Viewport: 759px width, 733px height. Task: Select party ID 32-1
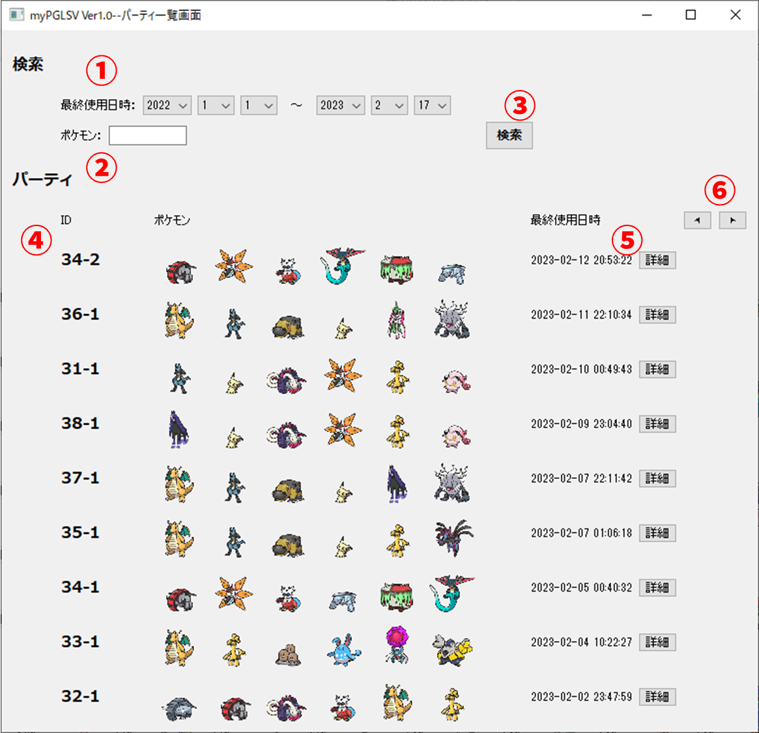[x=80, y=697]
